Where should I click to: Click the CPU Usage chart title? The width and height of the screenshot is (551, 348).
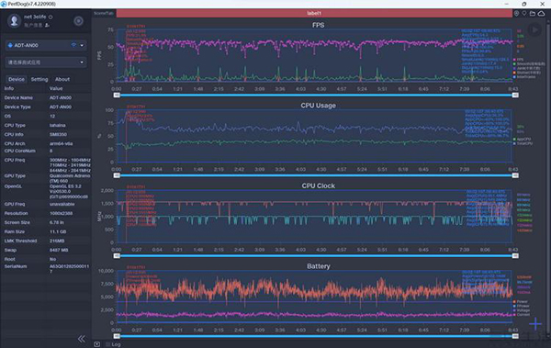pos(318,106)
